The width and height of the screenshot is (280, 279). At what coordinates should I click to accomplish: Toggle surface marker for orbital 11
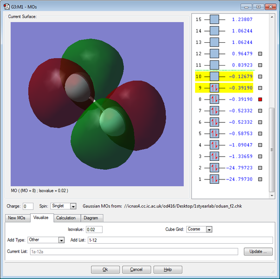pyautogui.click(x=260, y=65)
